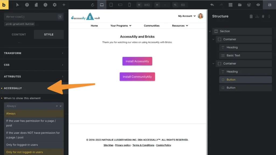Screen dimensions: 276x155
Task: Click the Structure expand all icon
Action: (x=269, y=16)
